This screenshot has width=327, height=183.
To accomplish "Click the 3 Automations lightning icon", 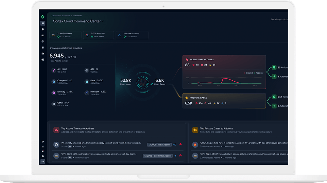I will click(x=274, y=77).
